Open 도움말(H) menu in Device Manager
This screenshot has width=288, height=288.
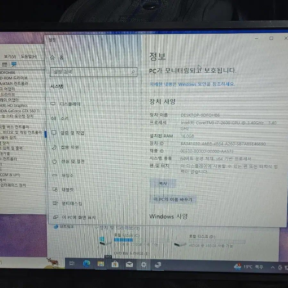click(29, 57)
